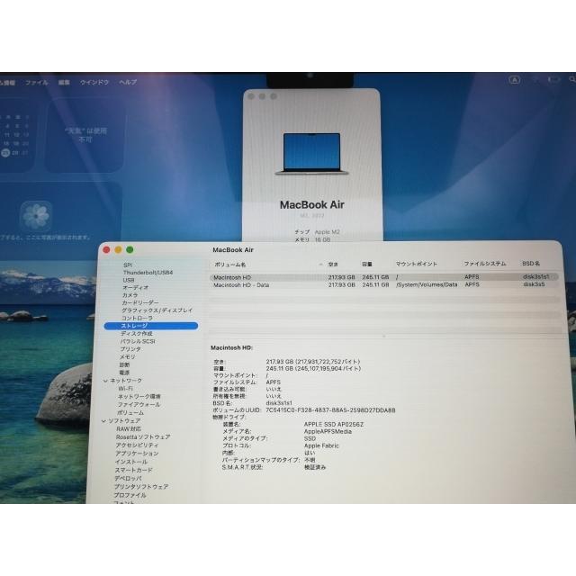Select the Macintosh HD volume row

(x=384, y=277)
